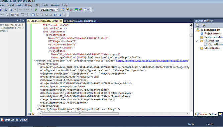Open the Build menu
Viewport: 223px width, 127px height.
click(x=19, y=5)
